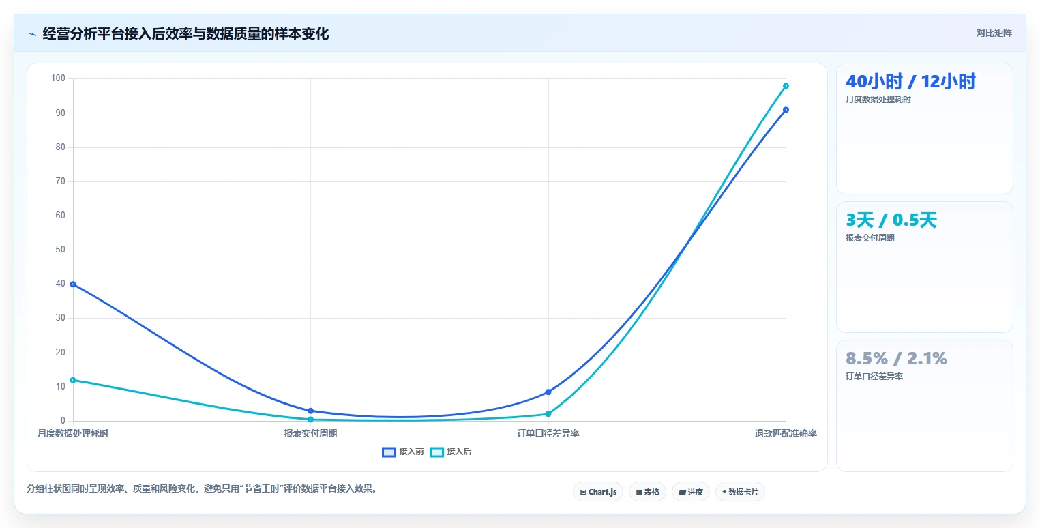The height and width of the screenshot is (528, 1040).
Task: Click the 接入前 point at 报表交付周期
Action: coord(310,411)
